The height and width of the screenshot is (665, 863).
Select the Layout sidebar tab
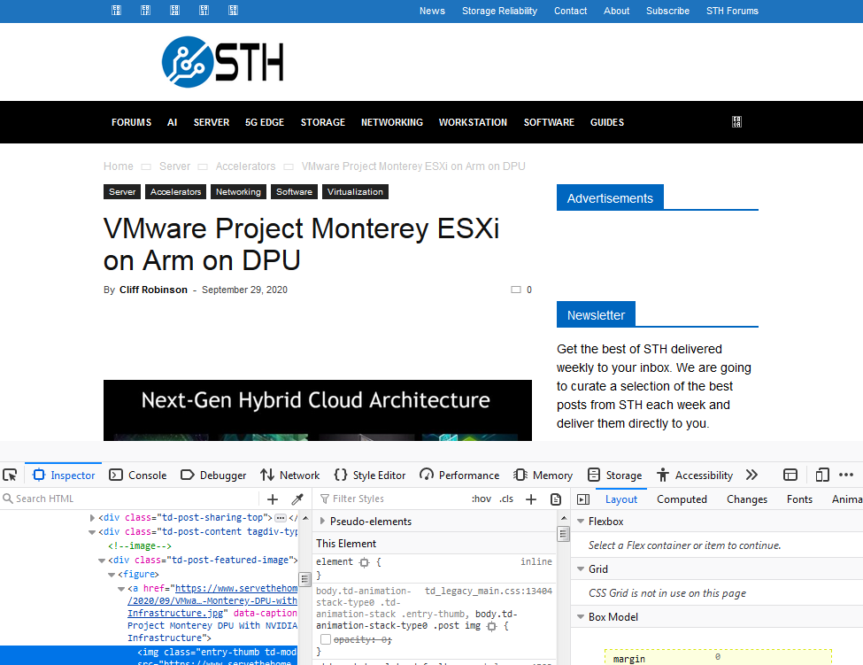click(x=621, y=499)
